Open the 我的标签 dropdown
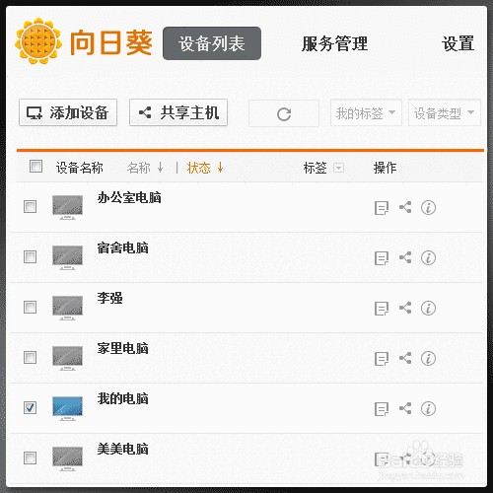Viewport: 493px width, 493px height. pyautogui.click(x=366, y=112)
